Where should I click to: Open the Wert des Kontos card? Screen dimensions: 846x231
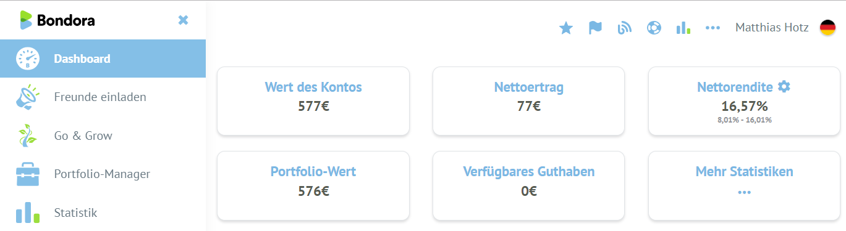point(313,101)
